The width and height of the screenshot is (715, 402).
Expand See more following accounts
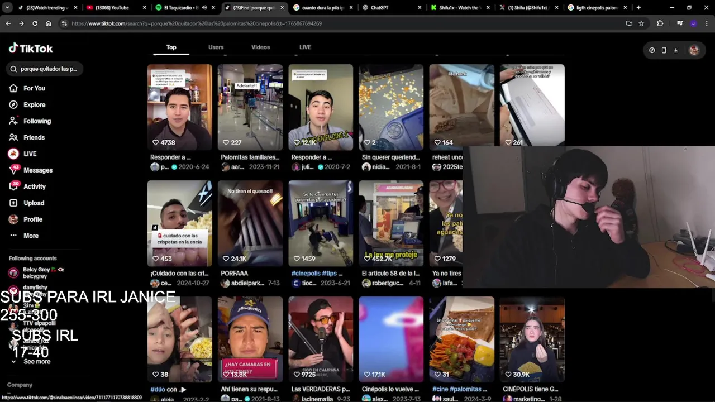click(31, 362)
